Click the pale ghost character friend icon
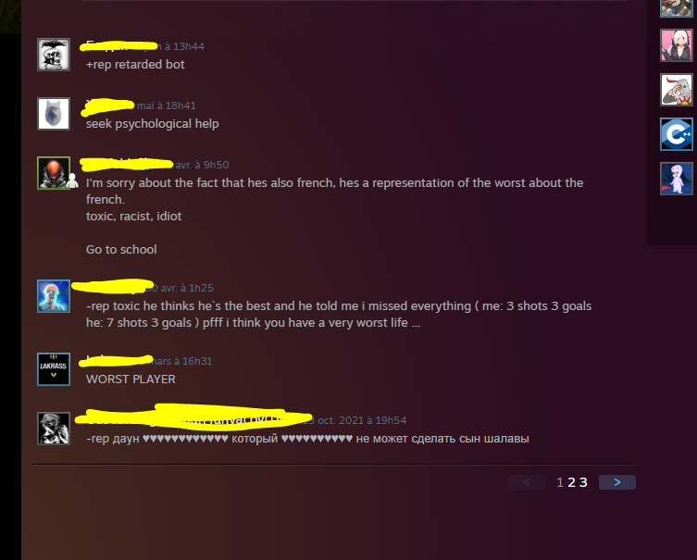This screenshot has width=697, height=560. point(676,179)
